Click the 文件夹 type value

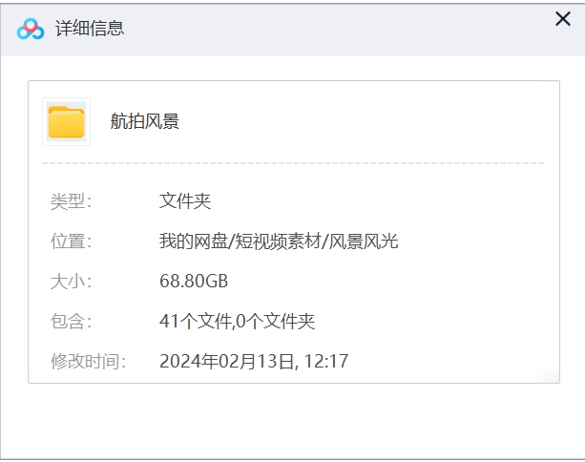(184, 201)
